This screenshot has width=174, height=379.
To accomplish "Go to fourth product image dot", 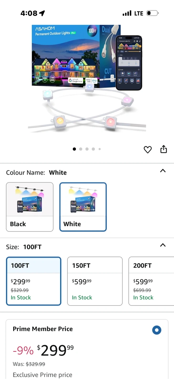I will pyautogui.click(x=93, y=149).
